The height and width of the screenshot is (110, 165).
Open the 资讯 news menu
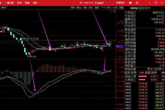click(x=19, y=3)
